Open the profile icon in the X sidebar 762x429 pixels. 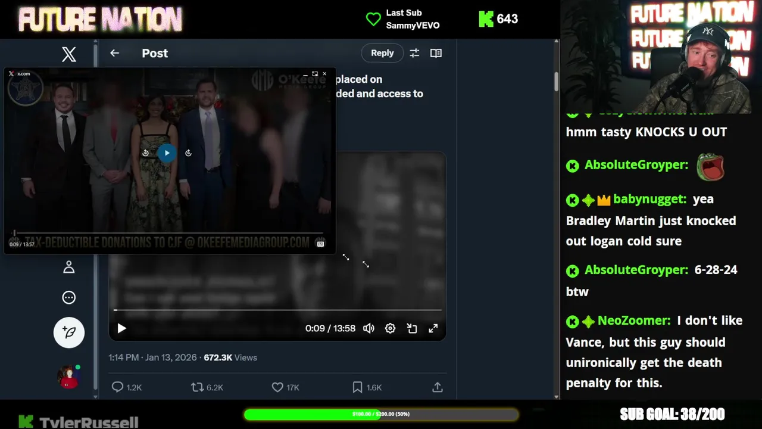[69, 267]
